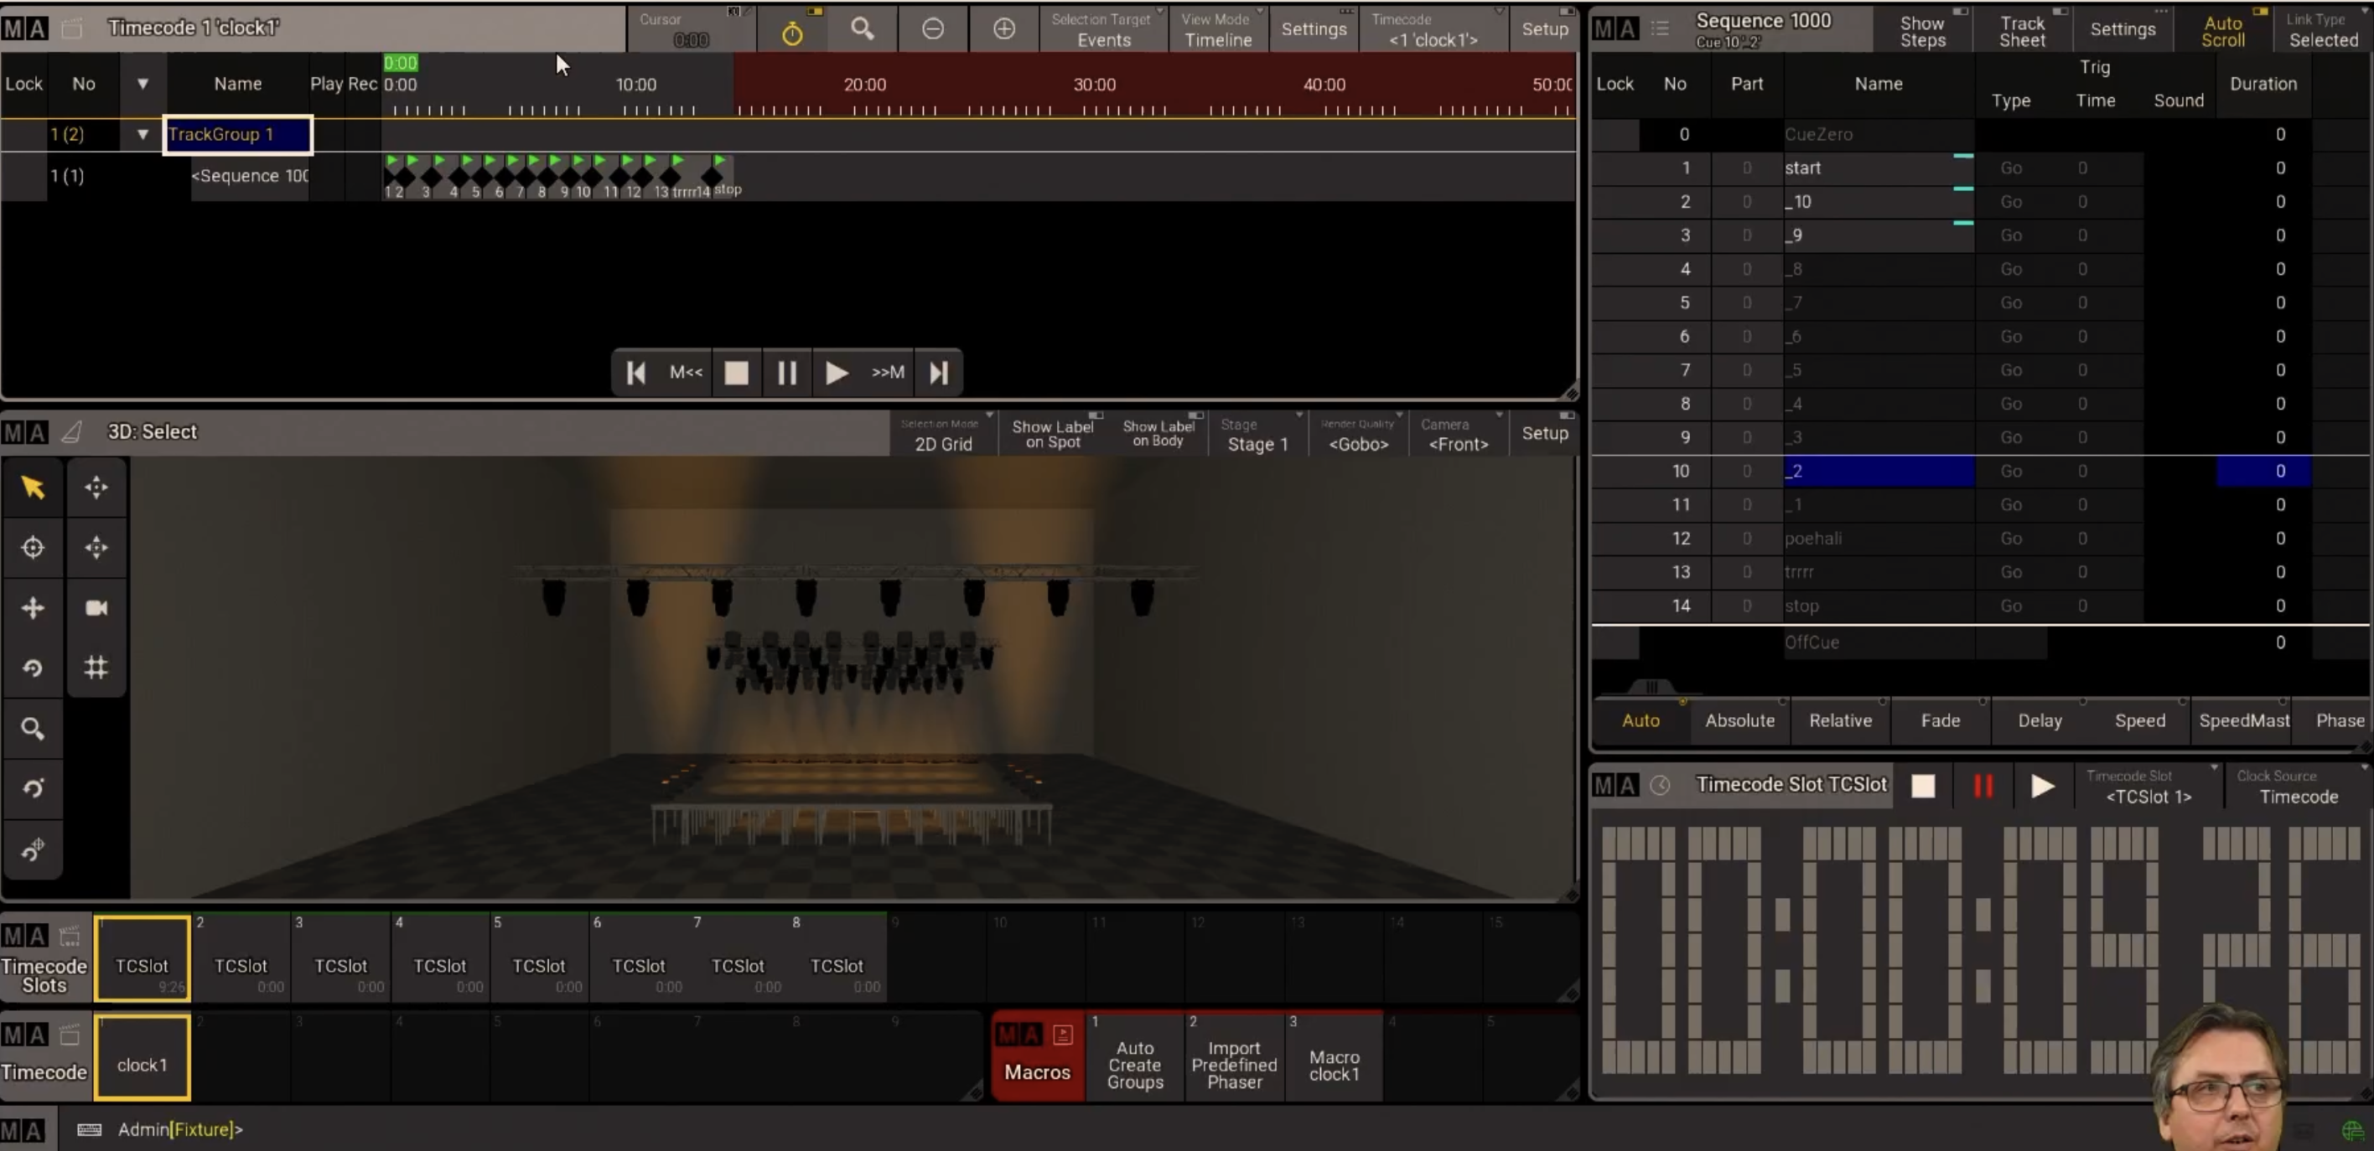
Task: Click the jump to start playback icon
Action: click(636, 373)
